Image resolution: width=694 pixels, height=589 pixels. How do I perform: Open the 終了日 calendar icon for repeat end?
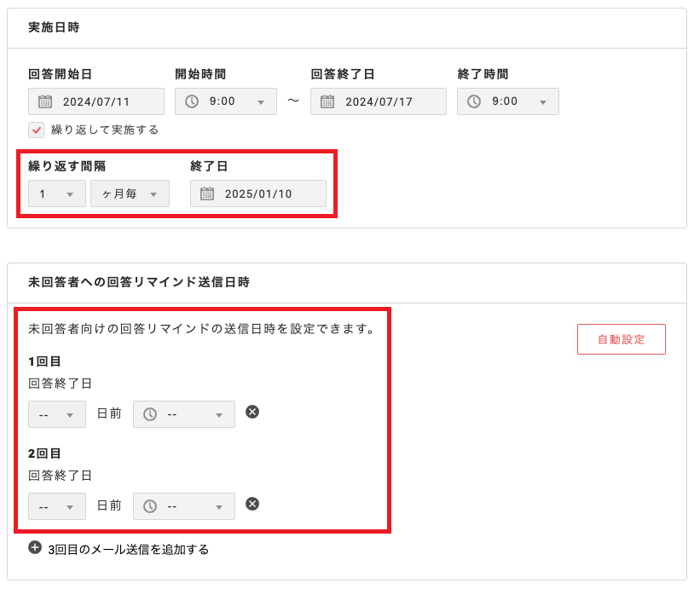click(209, 193)
